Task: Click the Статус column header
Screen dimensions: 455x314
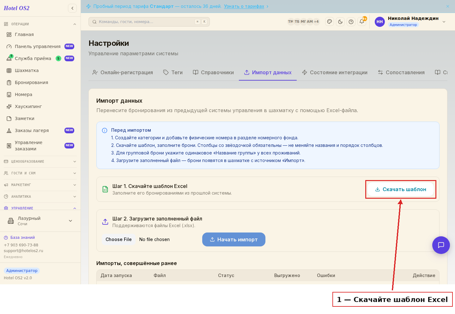Action: point(226,275)
